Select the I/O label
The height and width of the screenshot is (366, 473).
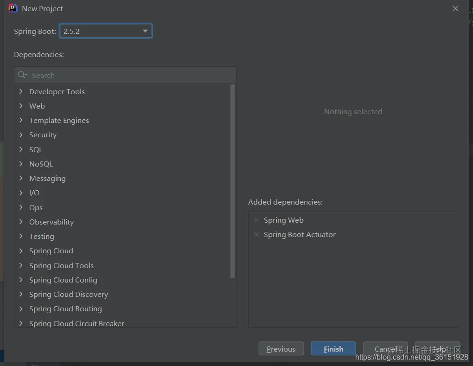34,193
